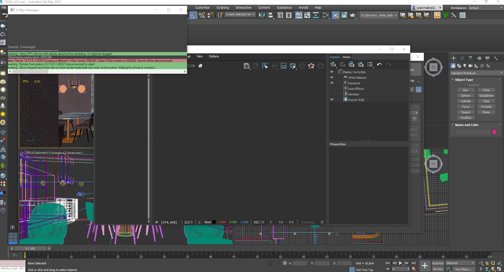Viewport: 504px width, 272px height.
Task: Open the frame buffer Options menu
Action: [x=214, y=56]
